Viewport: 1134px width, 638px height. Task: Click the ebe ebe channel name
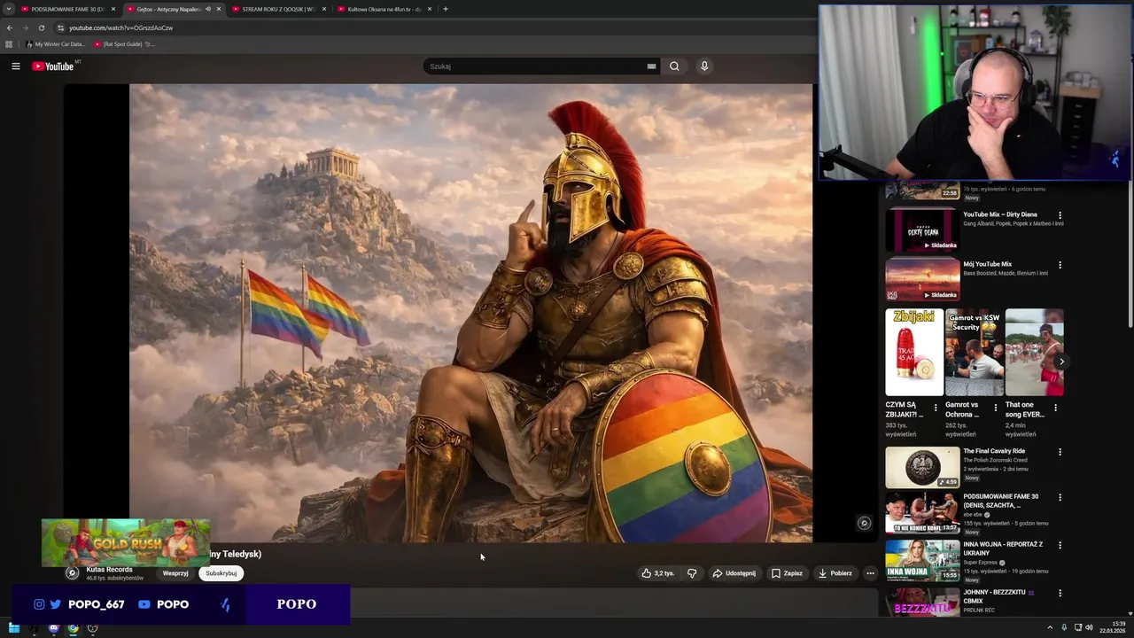pos(973,515)
